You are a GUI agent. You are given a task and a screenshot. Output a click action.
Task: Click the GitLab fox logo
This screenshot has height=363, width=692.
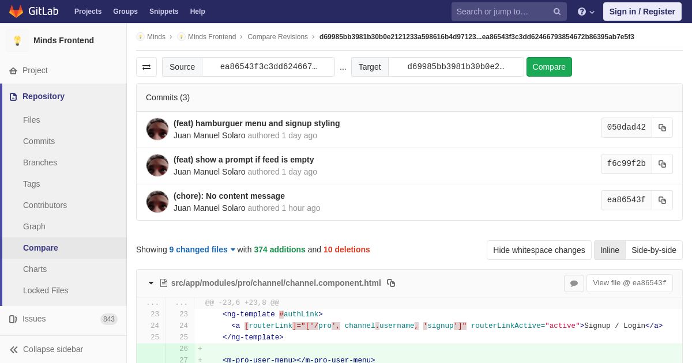(x=16, y=12)
